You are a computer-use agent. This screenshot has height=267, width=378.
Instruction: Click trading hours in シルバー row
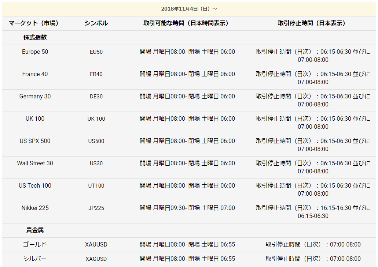[x=187, y=259]
